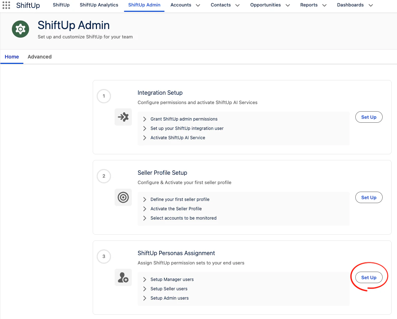
Task: Open the Opportunities dropdown chevron
Action: pyautogui.click(x=288, y=5)
